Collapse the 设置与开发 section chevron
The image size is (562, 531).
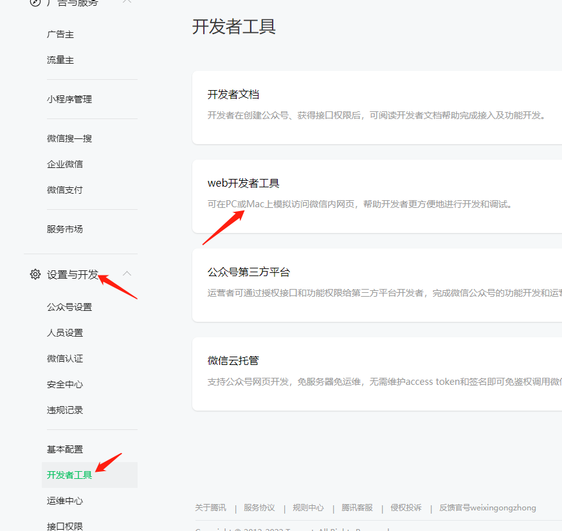coord(127,274)
